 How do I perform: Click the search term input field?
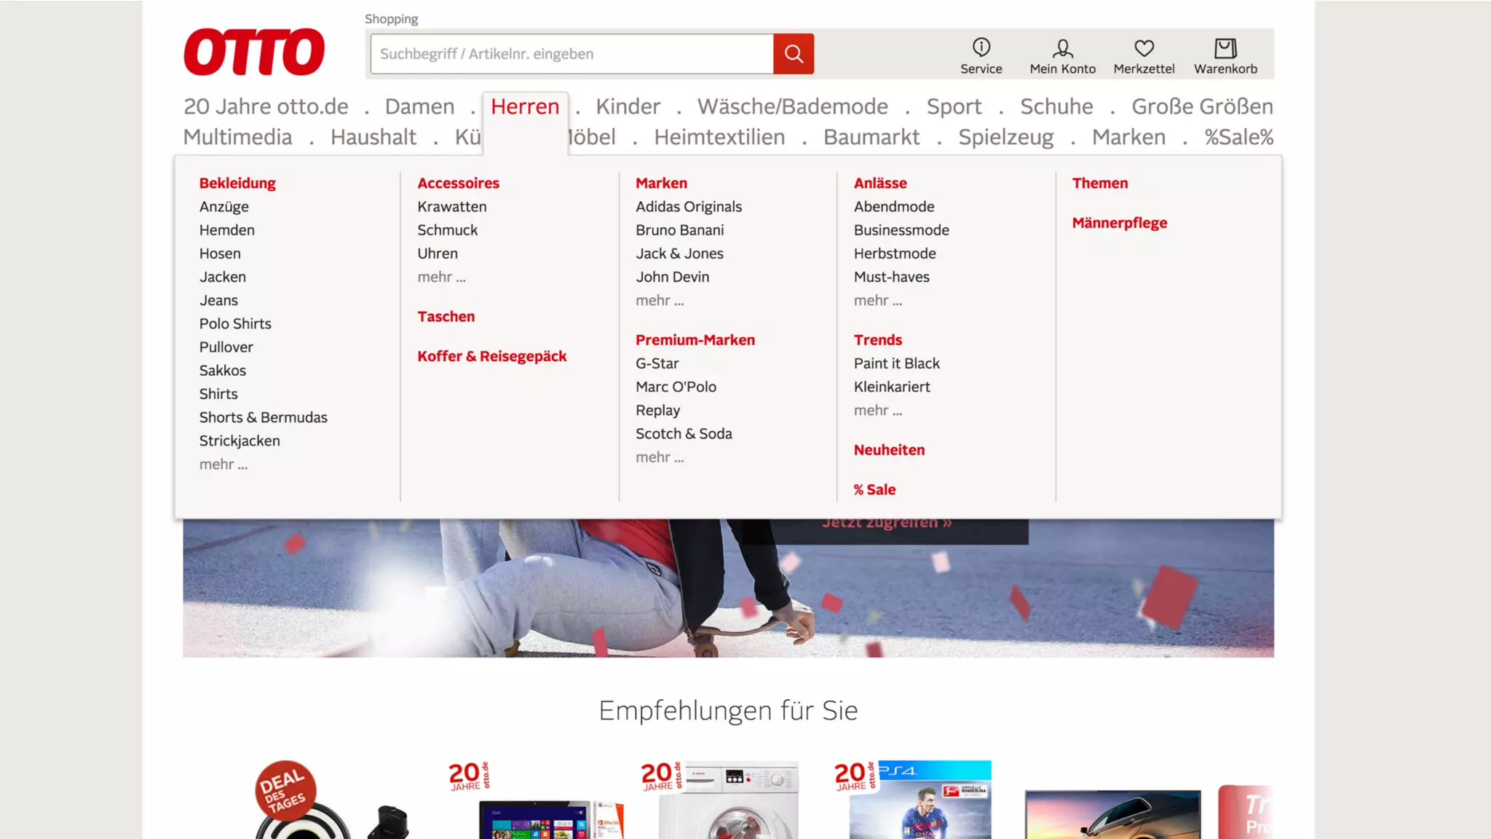[x=572, y=54]
